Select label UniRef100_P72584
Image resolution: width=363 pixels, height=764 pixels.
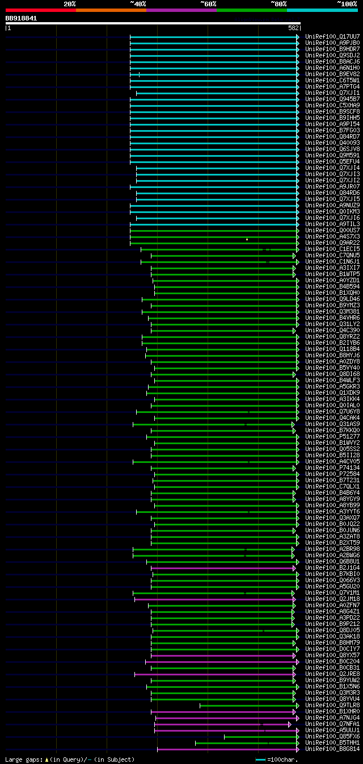click(x=332, y=474)
